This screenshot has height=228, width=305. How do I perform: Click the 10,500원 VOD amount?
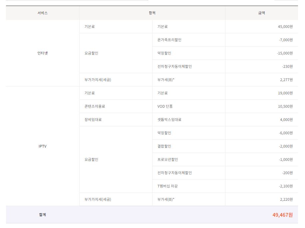coord(285,106)
